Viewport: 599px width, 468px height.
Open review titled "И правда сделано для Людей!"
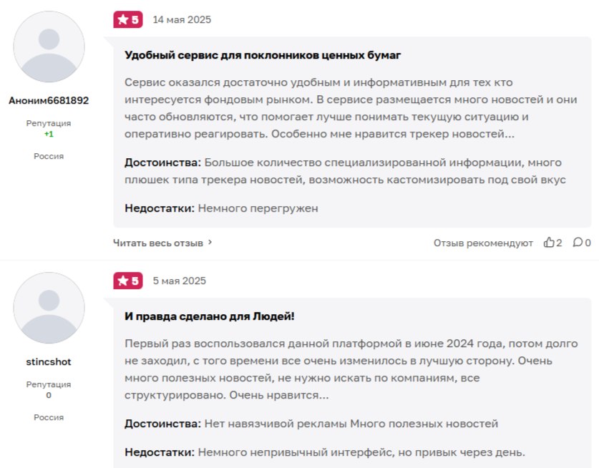tap(210, 316)
